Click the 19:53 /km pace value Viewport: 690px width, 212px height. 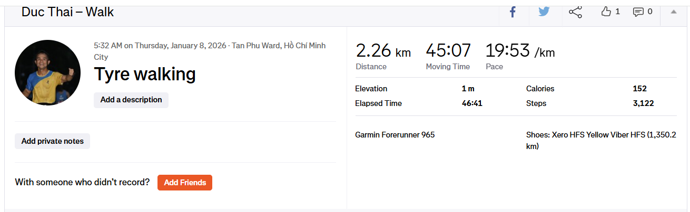(520, 51)
